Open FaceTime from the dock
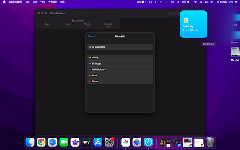 (64, 142)
